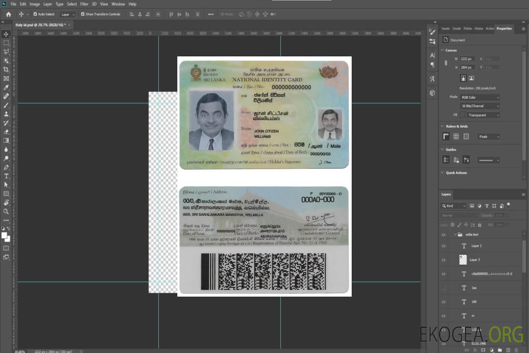Image resolution: width=529 pixels, height=353 pixels.
Task: Switch to the Properties tab
Action: tap(504, 29)
